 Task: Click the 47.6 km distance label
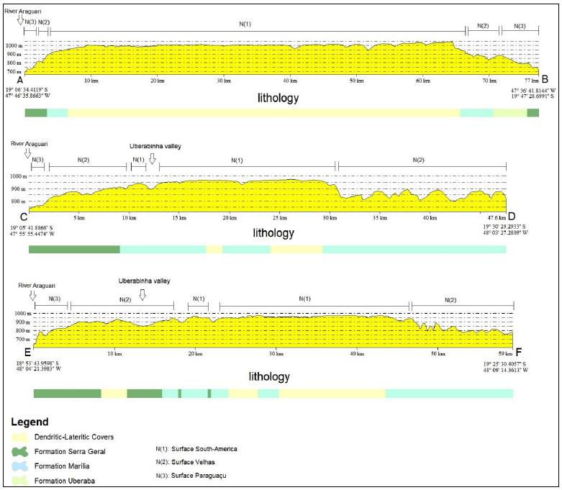pos(494,217)
